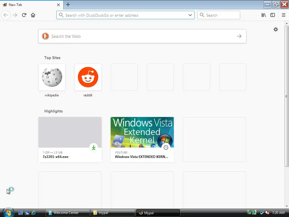Click the Highlights heading
289x217 pixels.
pos(53,111)
